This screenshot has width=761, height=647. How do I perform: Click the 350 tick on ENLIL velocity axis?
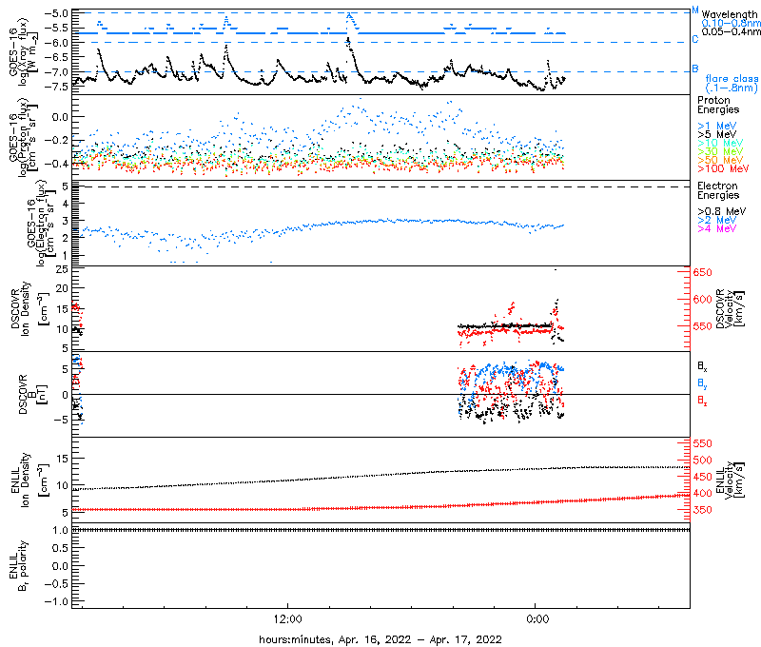[702, 510]
